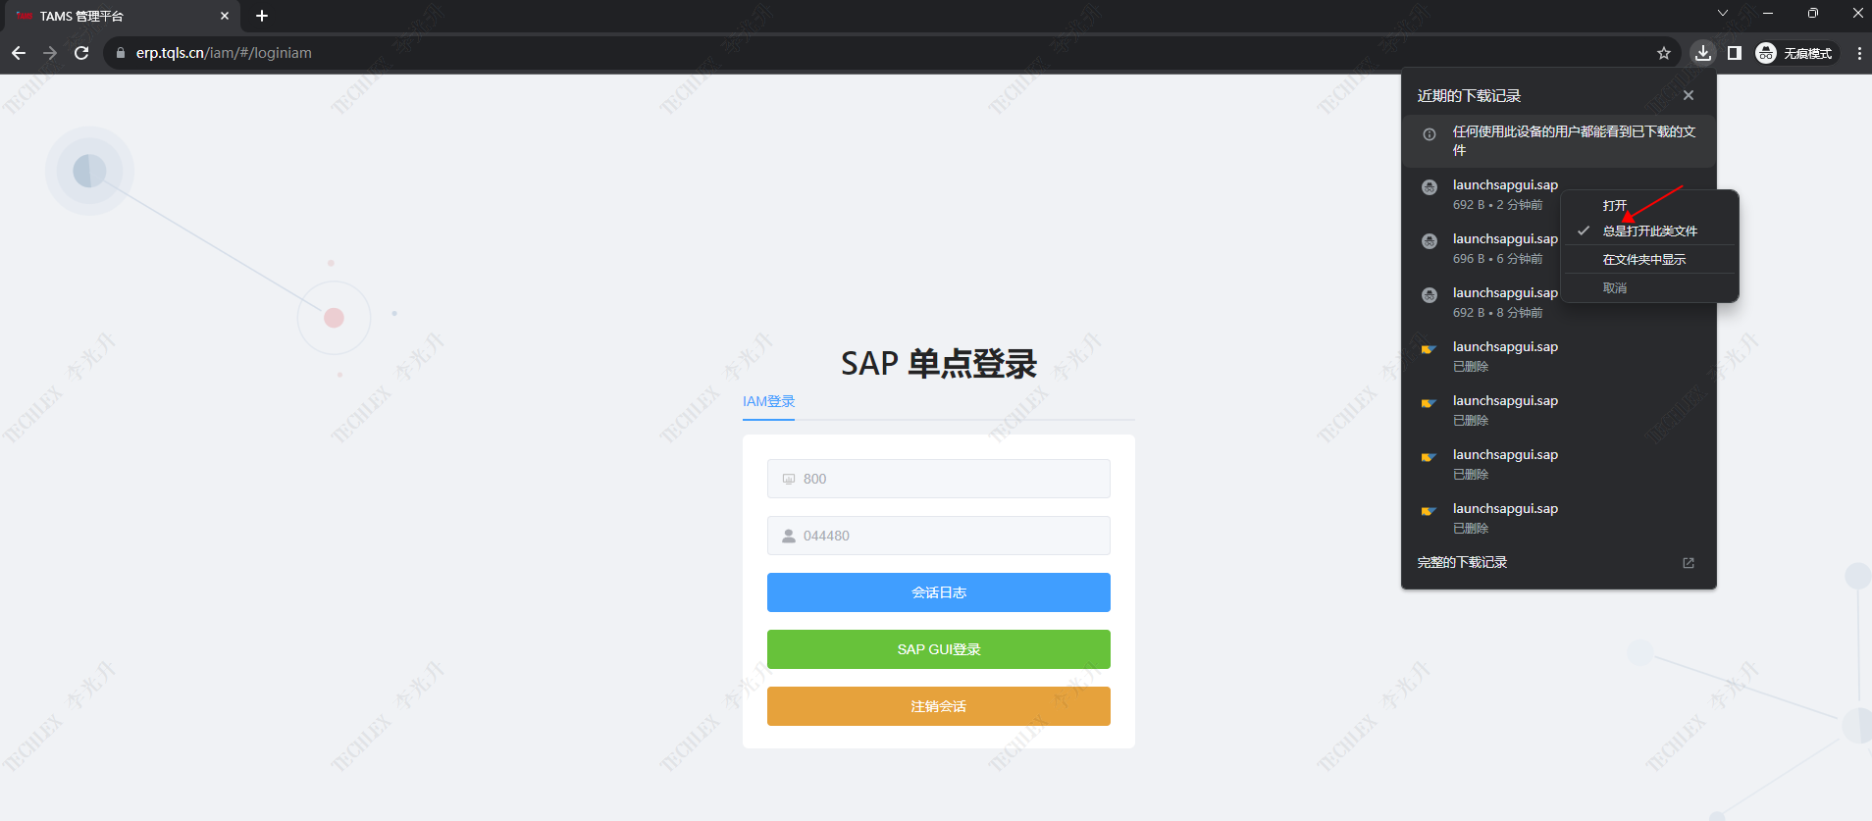This screenshot has width=1872, height=821.
Task: Switch to the IAM登录 tab
Action: pos(768,401)
